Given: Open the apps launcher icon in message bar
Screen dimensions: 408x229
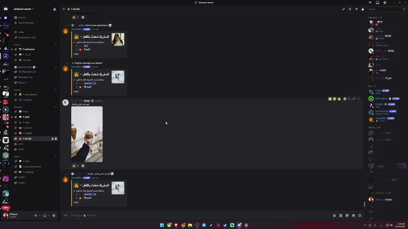Looking at the screenshot, I should click(360, 215).
